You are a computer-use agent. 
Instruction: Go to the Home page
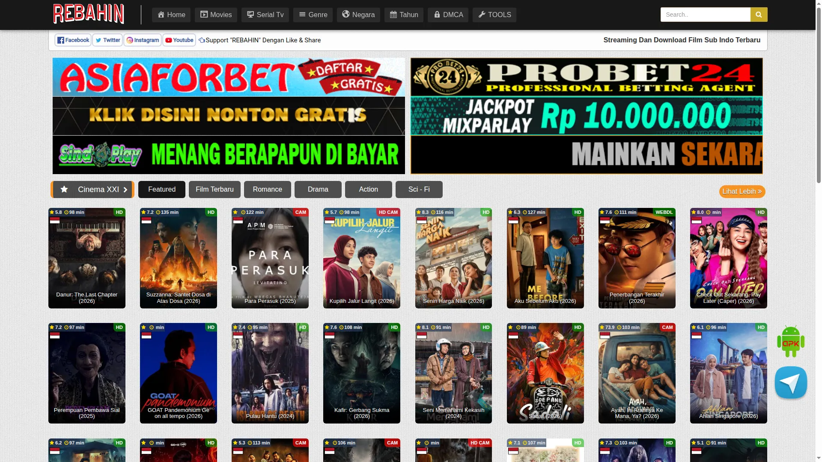click(x=171, y=15)
